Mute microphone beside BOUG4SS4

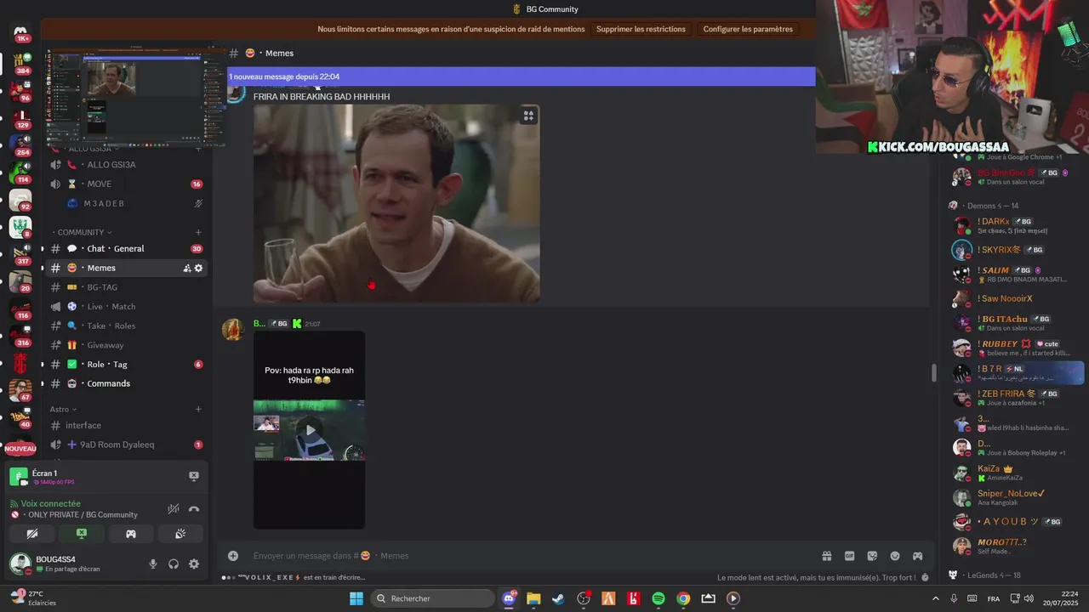click(x=153, y=564)
